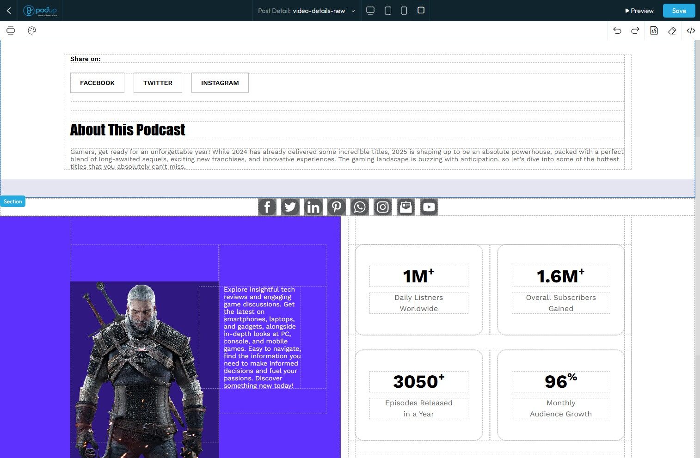Click the Twitter bird social icon

pos(290,207)
